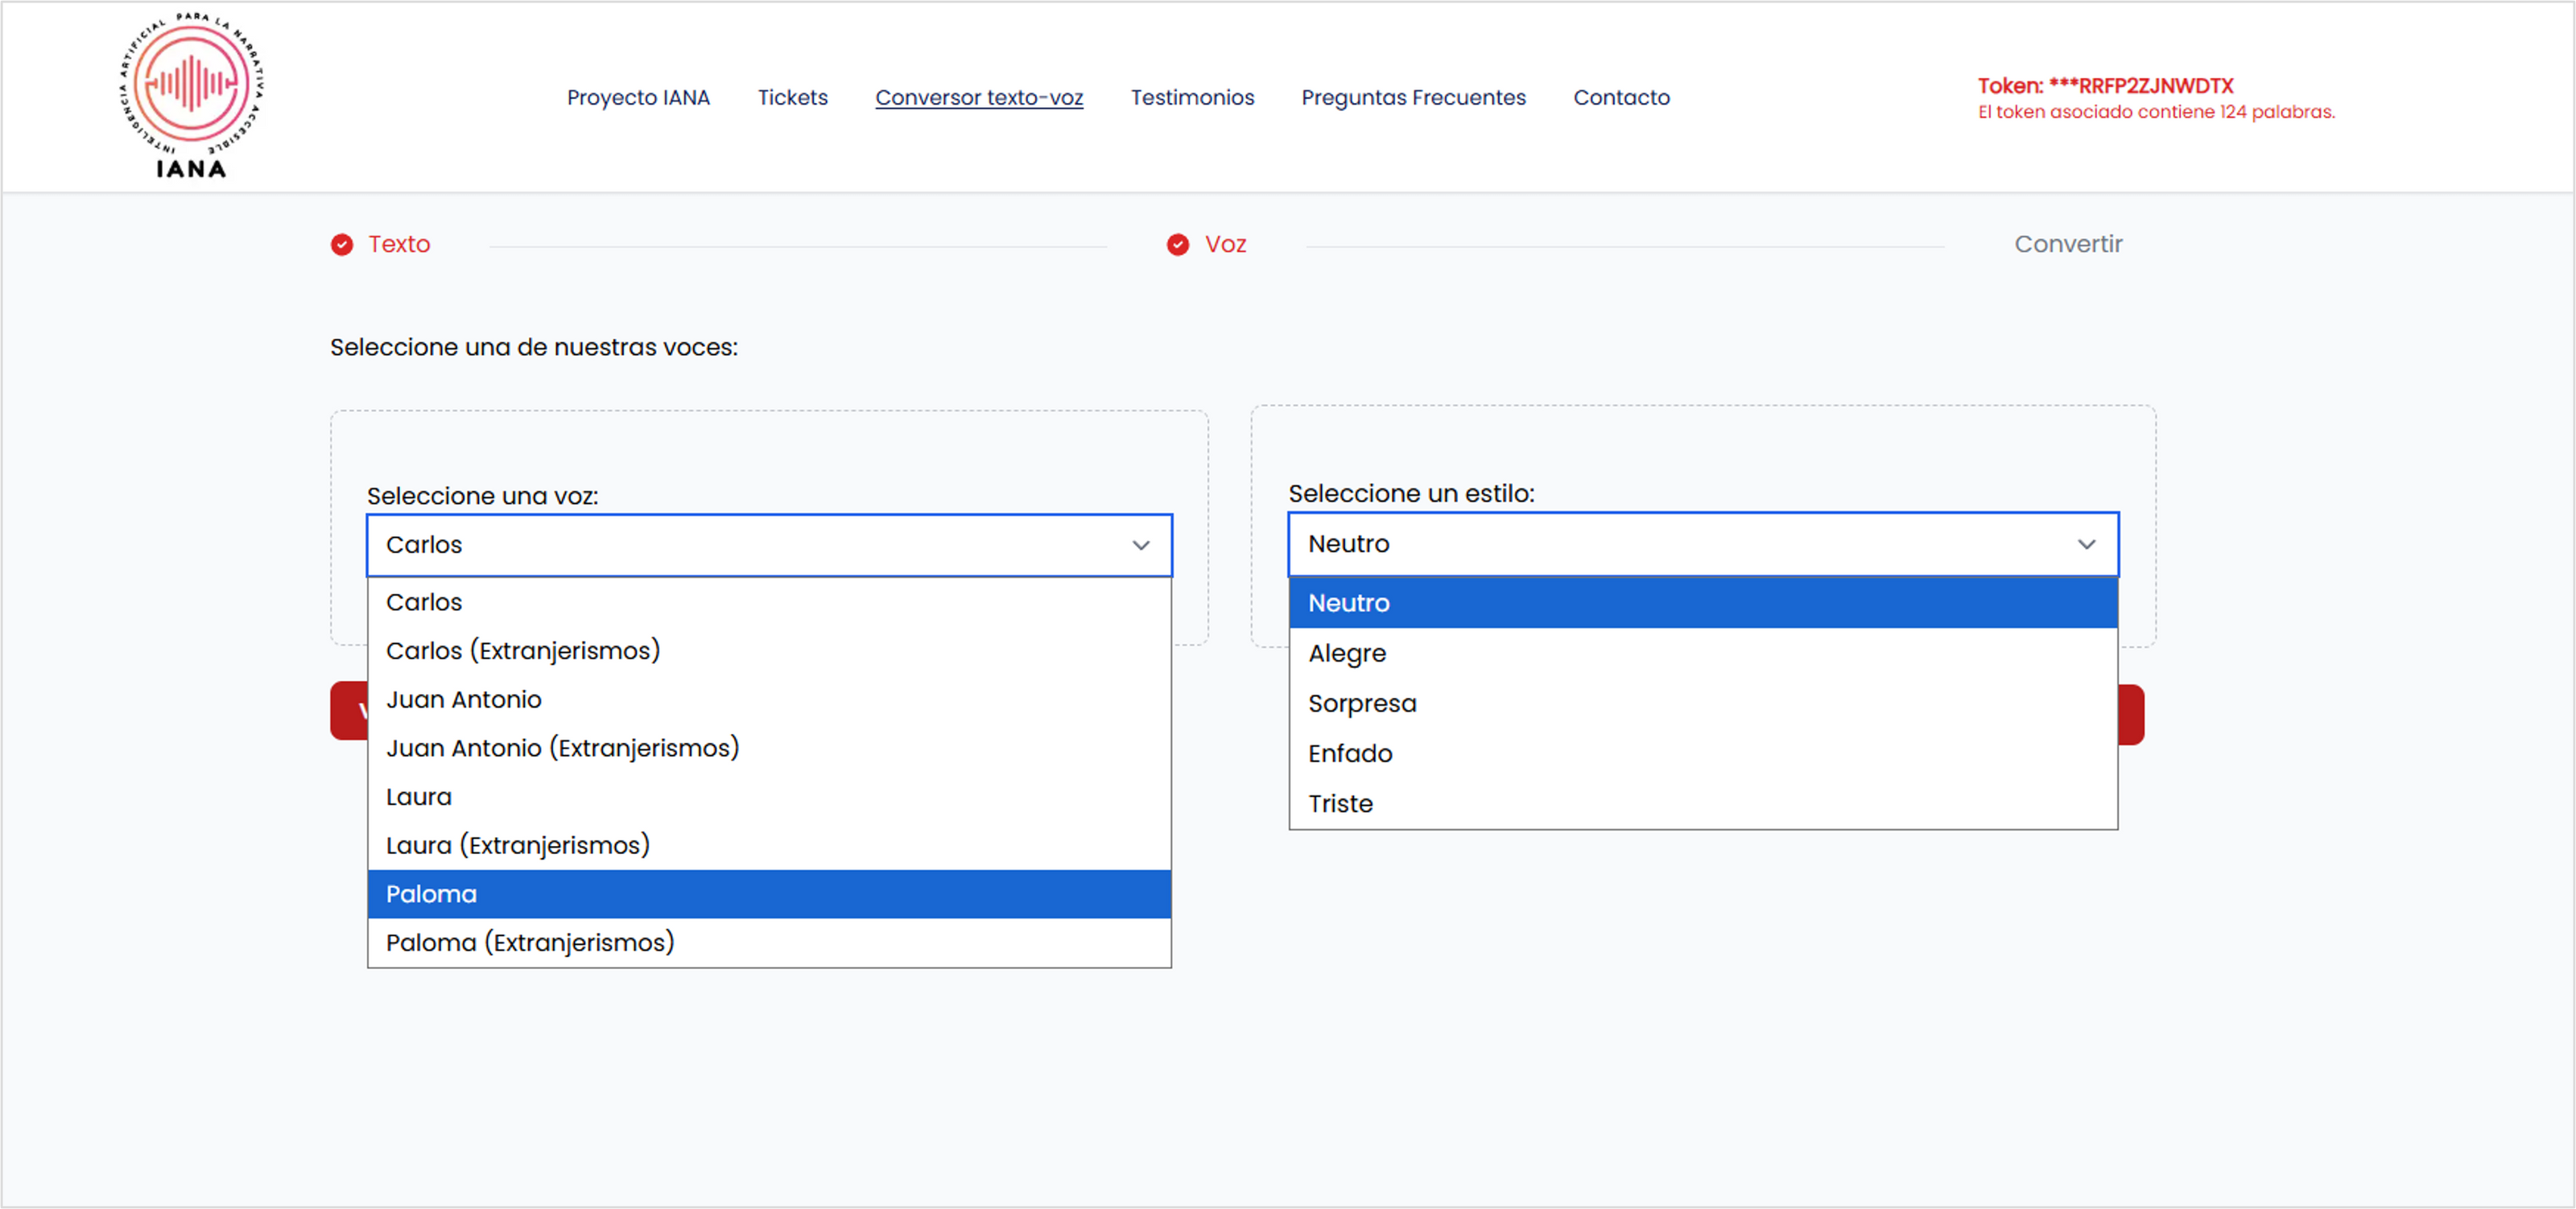The image size is (2576, 1209).
Task: Select Alegre style option
Action: point(1347,653)
